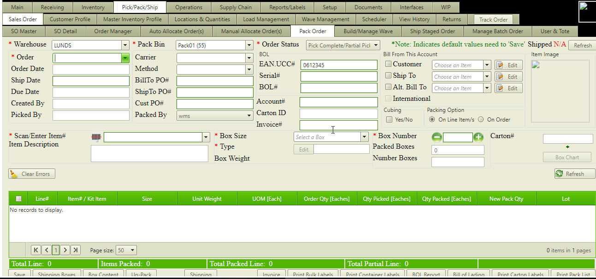Click broken logo image at top right
The width and height of the screenshot is (596, 279).
pyautogui.click(x=586, y=12)
